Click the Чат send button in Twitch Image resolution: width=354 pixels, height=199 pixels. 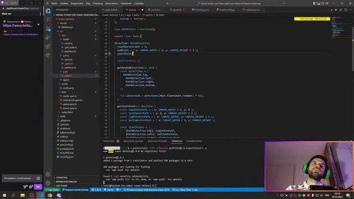pyautogui.click(x=38, y=187)
